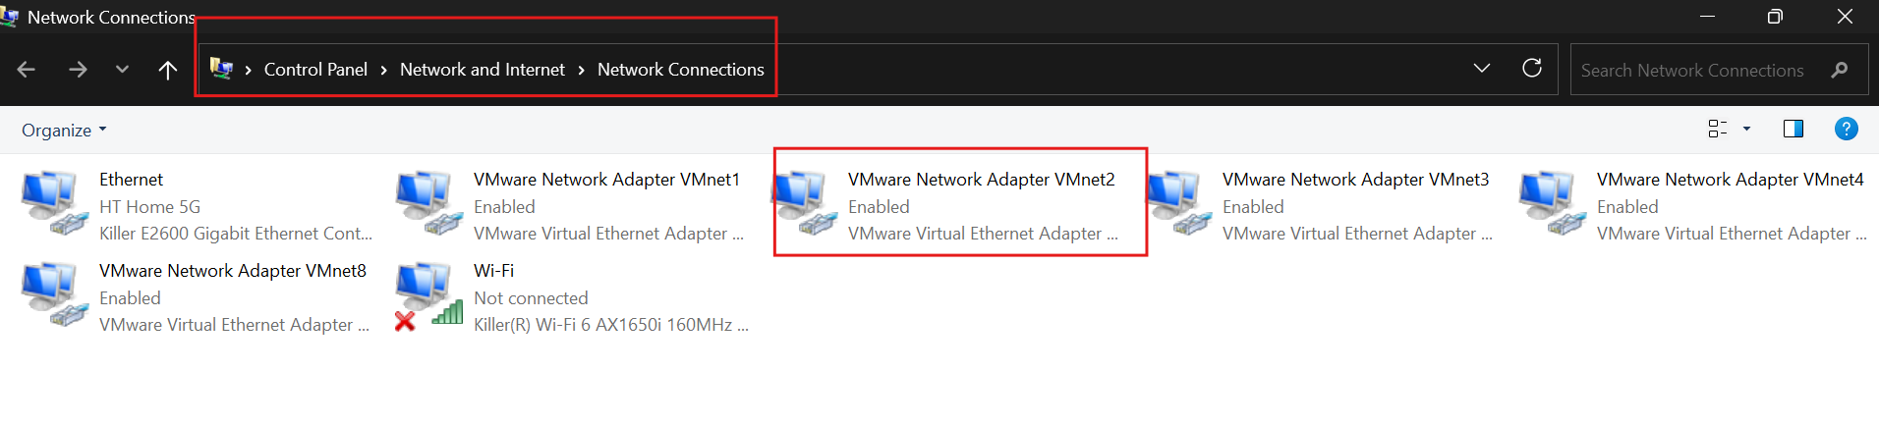Toggle the preview pane display
The width and height of the screenshot is (1879, 424).
[1793, 129]
